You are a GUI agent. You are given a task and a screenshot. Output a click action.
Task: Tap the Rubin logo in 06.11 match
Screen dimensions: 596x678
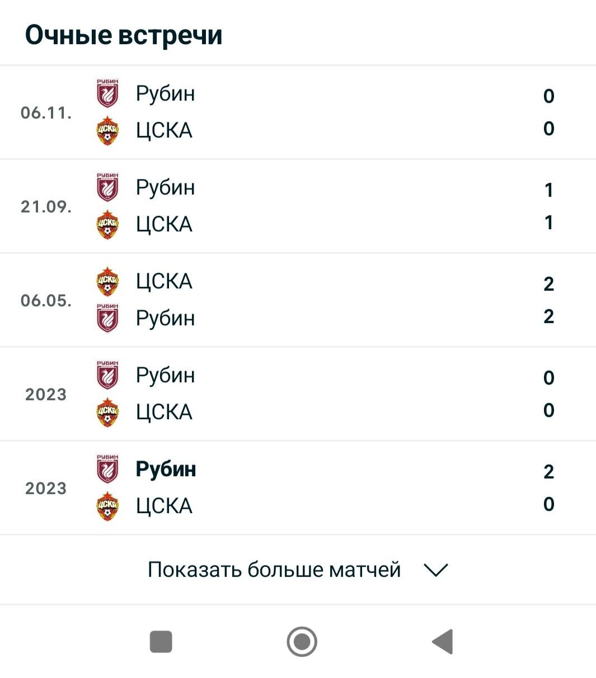(x=107, y=93)
